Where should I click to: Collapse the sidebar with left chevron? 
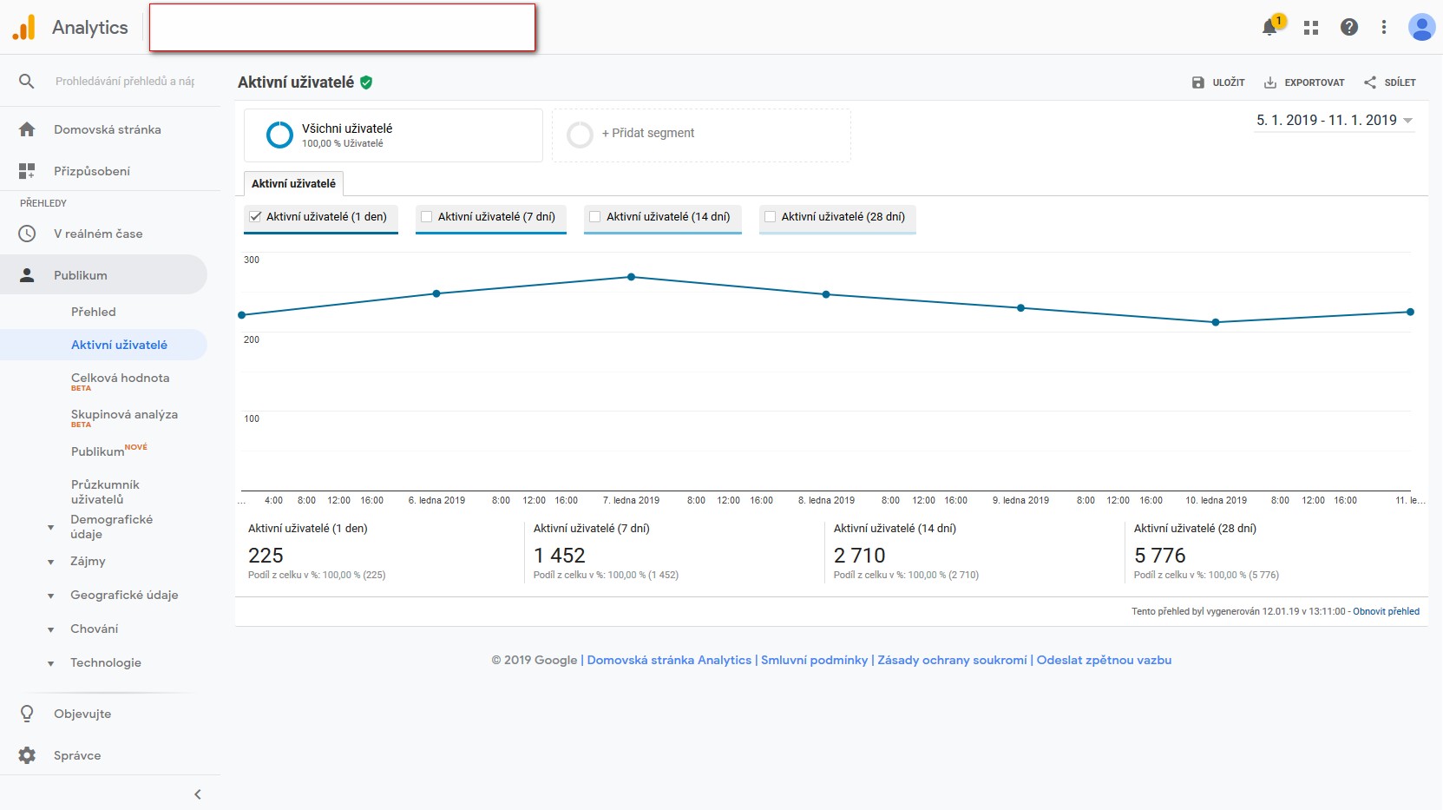point(198,794)
